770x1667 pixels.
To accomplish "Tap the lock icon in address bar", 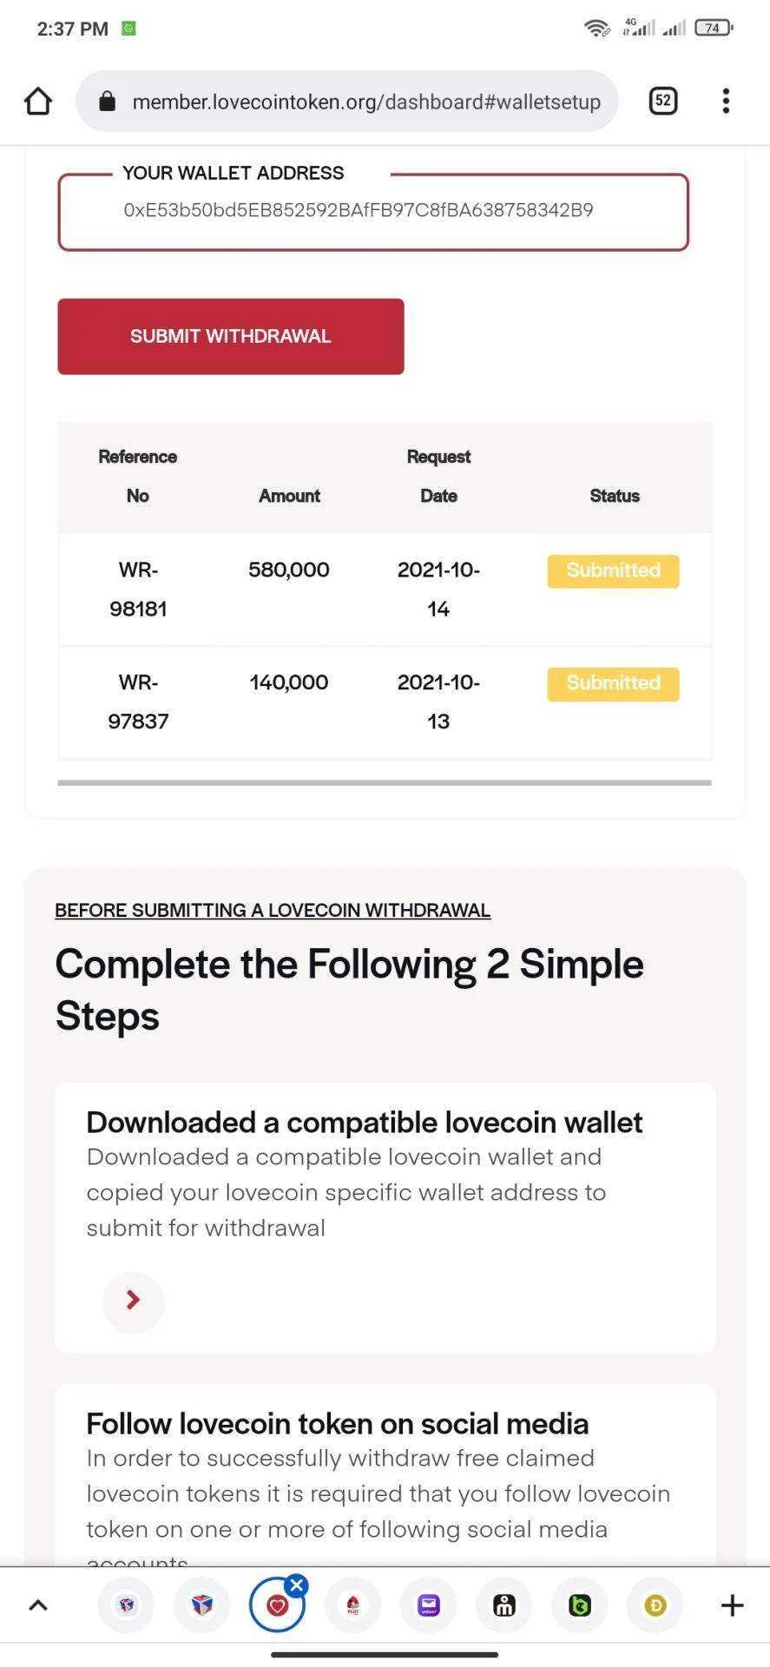I will pos(107,102).
